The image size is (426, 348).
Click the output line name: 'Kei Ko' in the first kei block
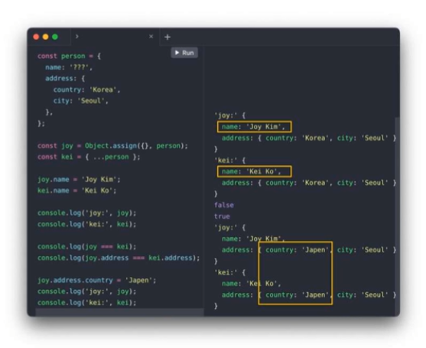click(252, 171)
